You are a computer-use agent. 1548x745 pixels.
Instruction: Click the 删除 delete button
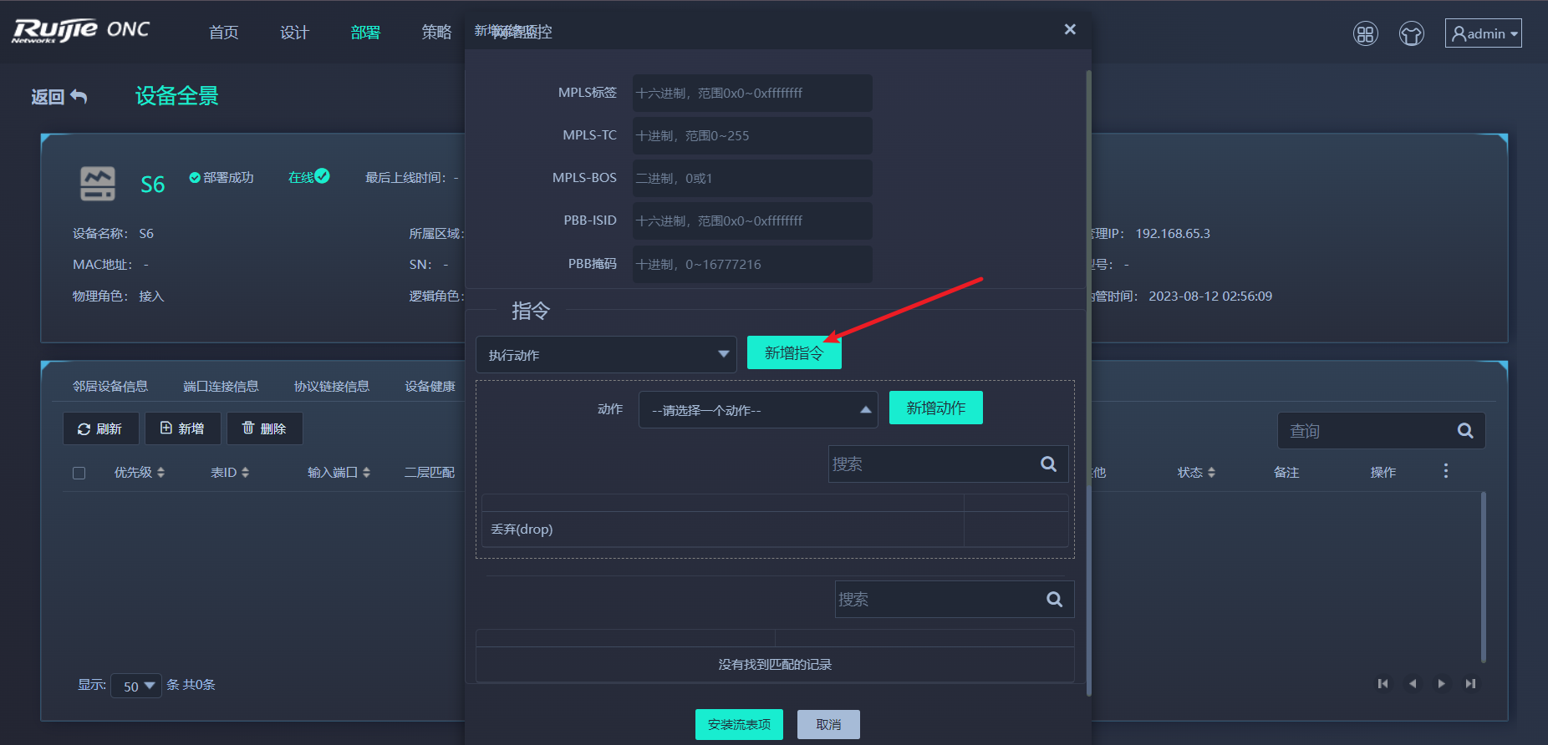264,428
